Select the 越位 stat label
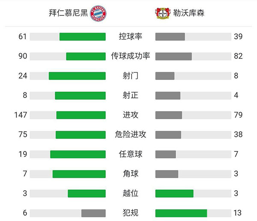 (x=130, y=193)
